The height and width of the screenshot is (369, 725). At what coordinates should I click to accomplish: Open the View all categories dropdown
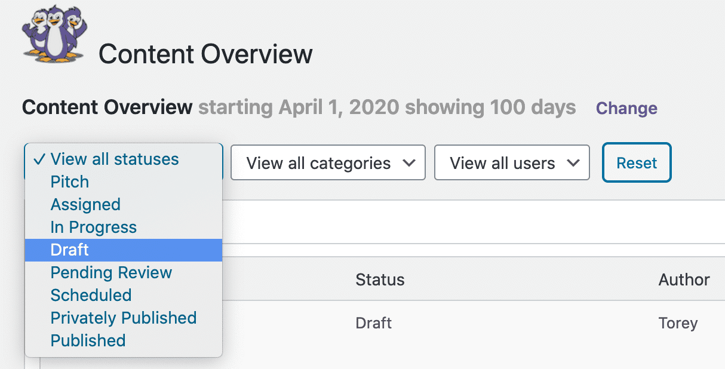click(x=328, y=162)
